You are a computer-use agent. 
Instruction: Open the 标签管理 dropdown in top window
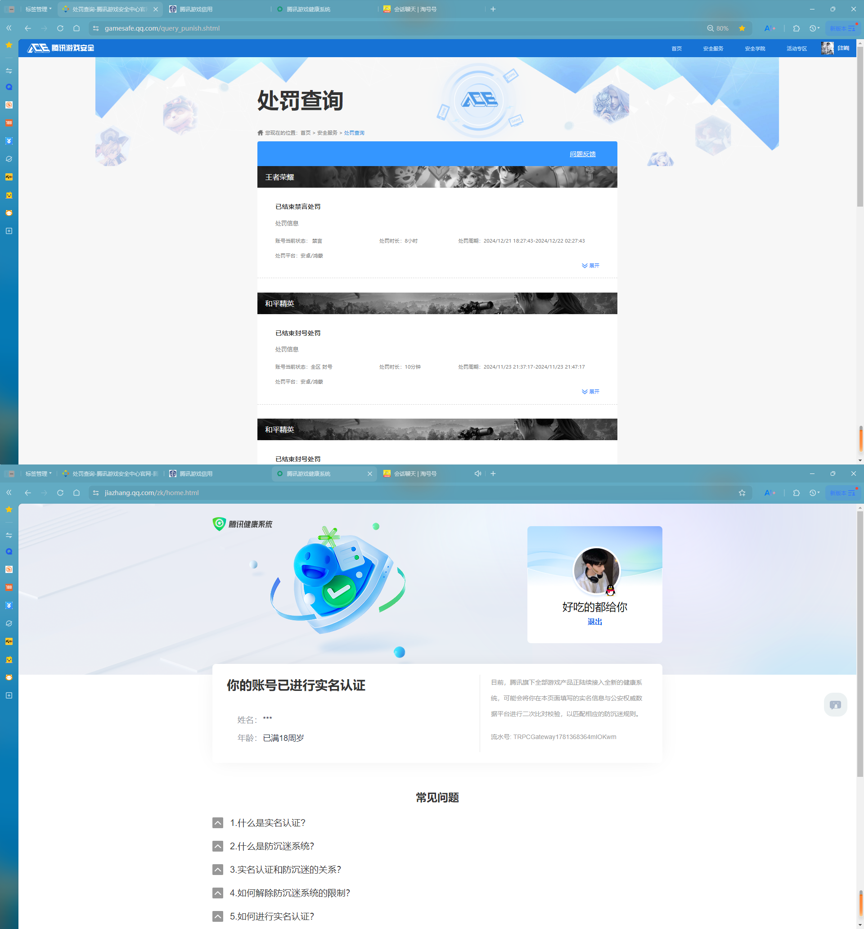click(38, 9)
